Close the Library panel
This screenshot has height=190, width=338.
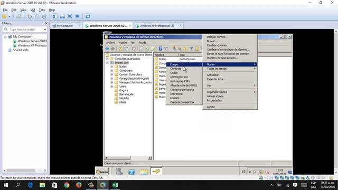(x=46, y=23)
